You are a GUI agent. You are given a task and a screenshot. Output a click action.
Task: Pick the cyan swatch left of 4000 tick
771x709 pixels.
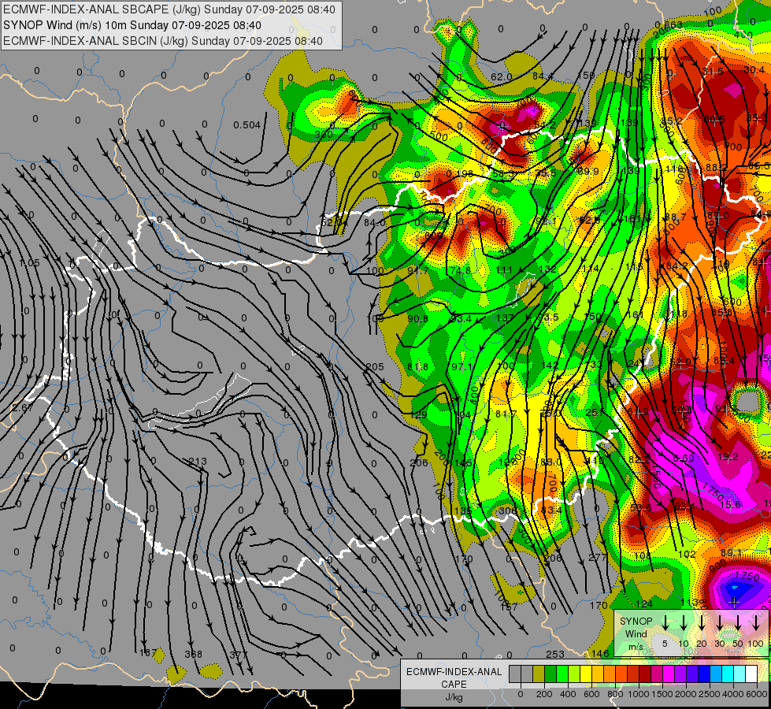(728, 674)
